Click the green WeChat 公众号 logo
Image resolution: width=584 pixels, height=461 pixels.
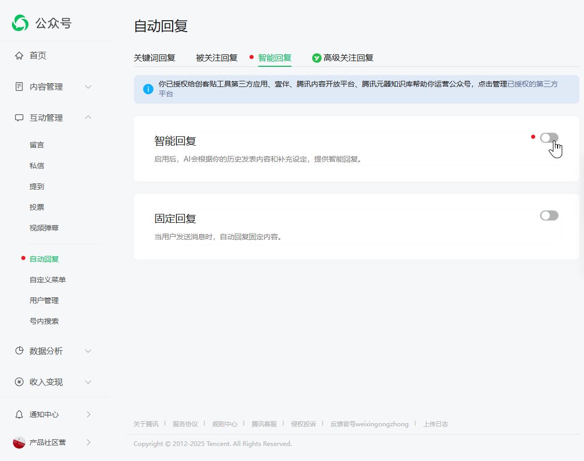[x=20, y=23]
